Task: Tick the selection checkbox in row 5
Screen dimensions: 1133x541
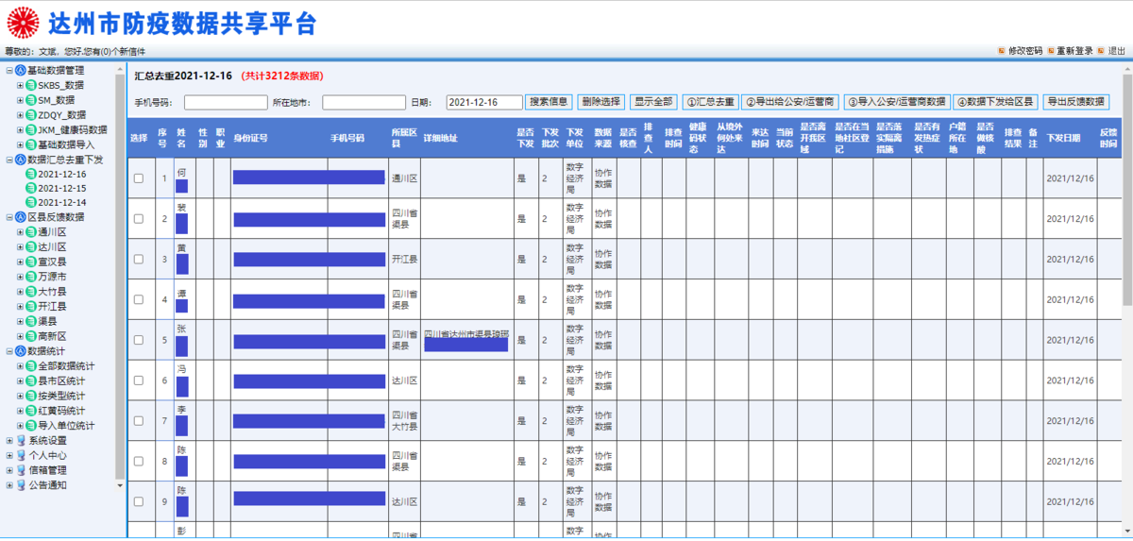Action: (x=139, y=341)
